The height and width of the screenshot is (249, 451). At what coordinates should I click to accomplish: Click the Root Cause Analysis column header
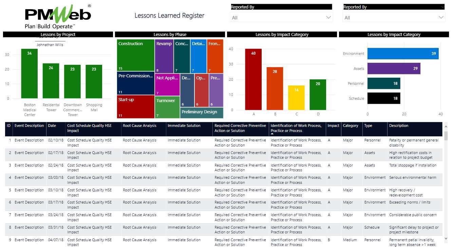(x=139, y=126)
